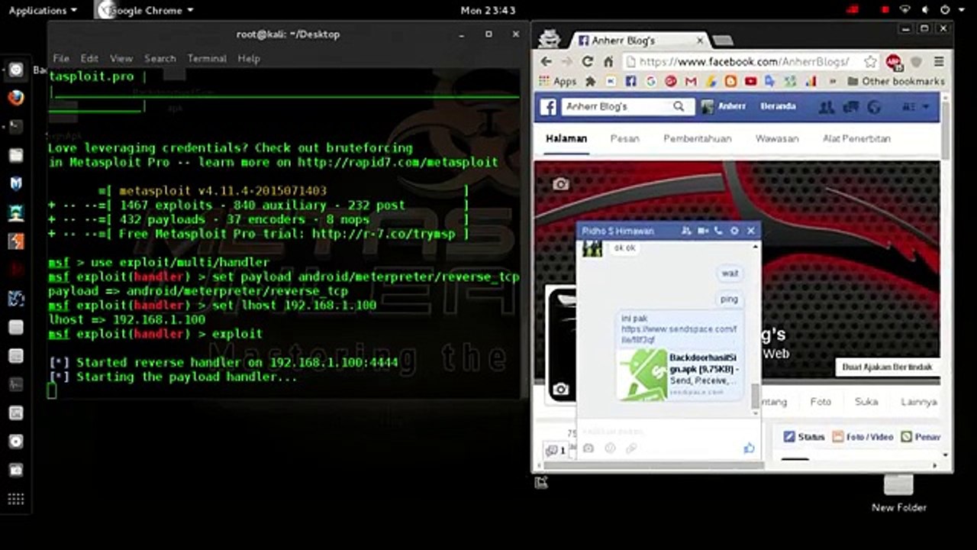Screen dimensions: 977x550
Task: Open the Backdoorhasil Sign.apk preview thumbnail
Action: (642, 374)
